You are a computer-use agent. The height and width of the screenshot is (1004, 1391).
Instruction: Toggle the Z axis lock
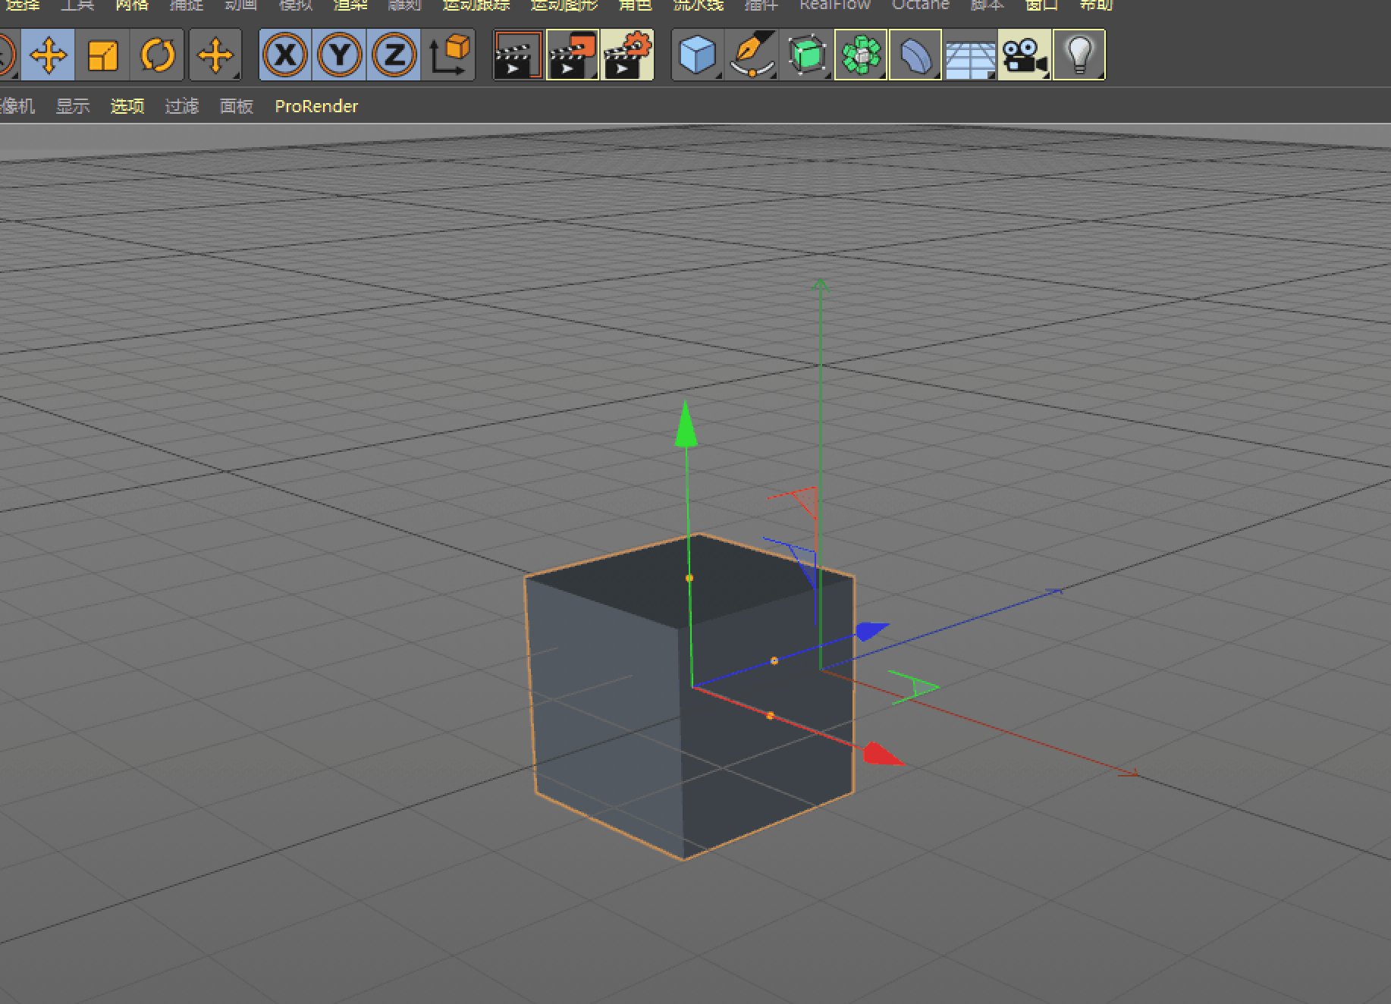pyautogui.click(x=394, y=55)
